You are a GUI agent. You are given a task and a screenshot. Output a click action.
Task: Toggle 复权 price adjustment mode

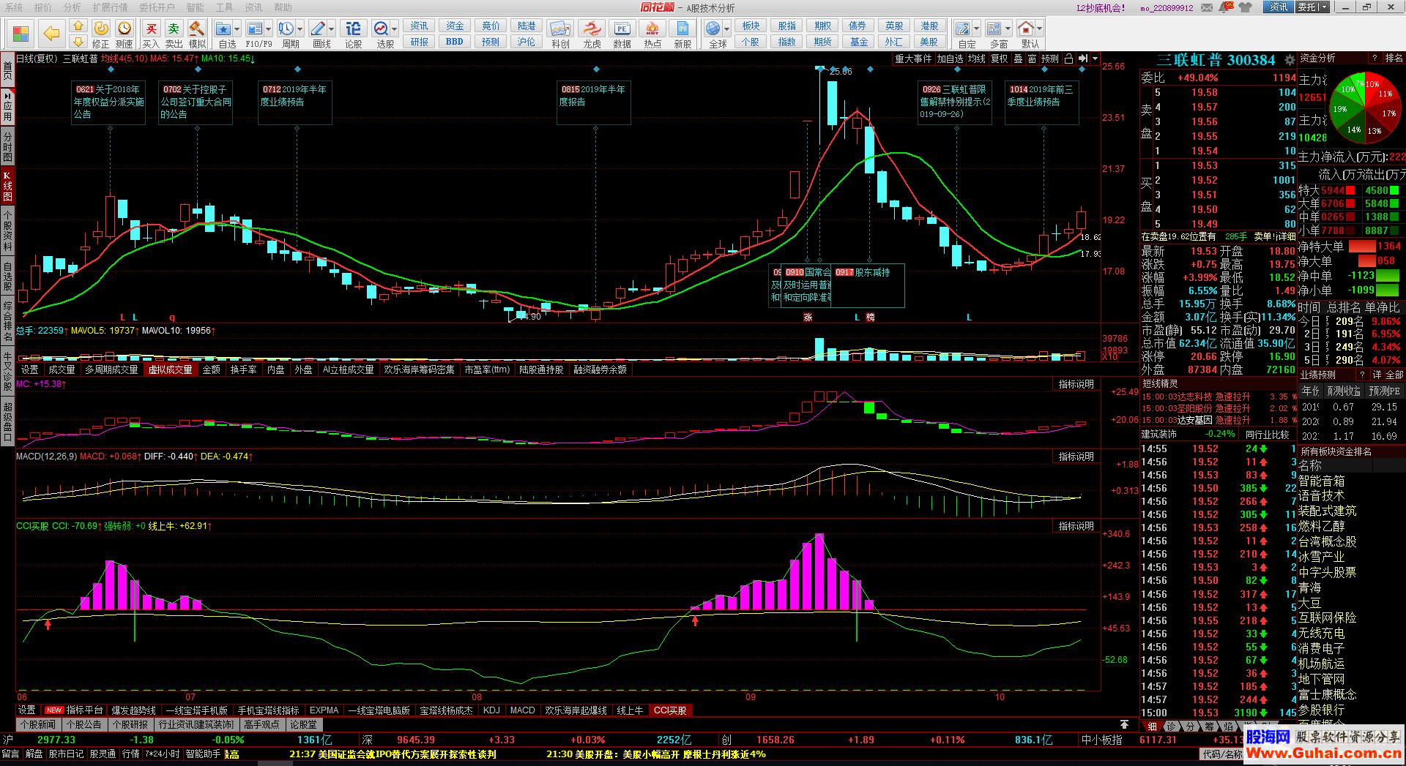(1000, 59)
